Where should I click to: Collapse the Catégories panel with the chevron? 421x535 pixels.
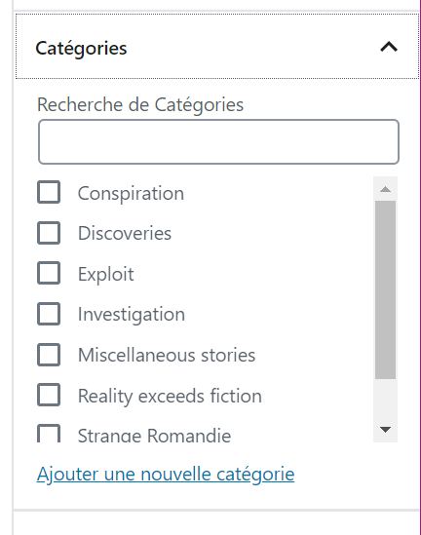click(x=389, y=47)
